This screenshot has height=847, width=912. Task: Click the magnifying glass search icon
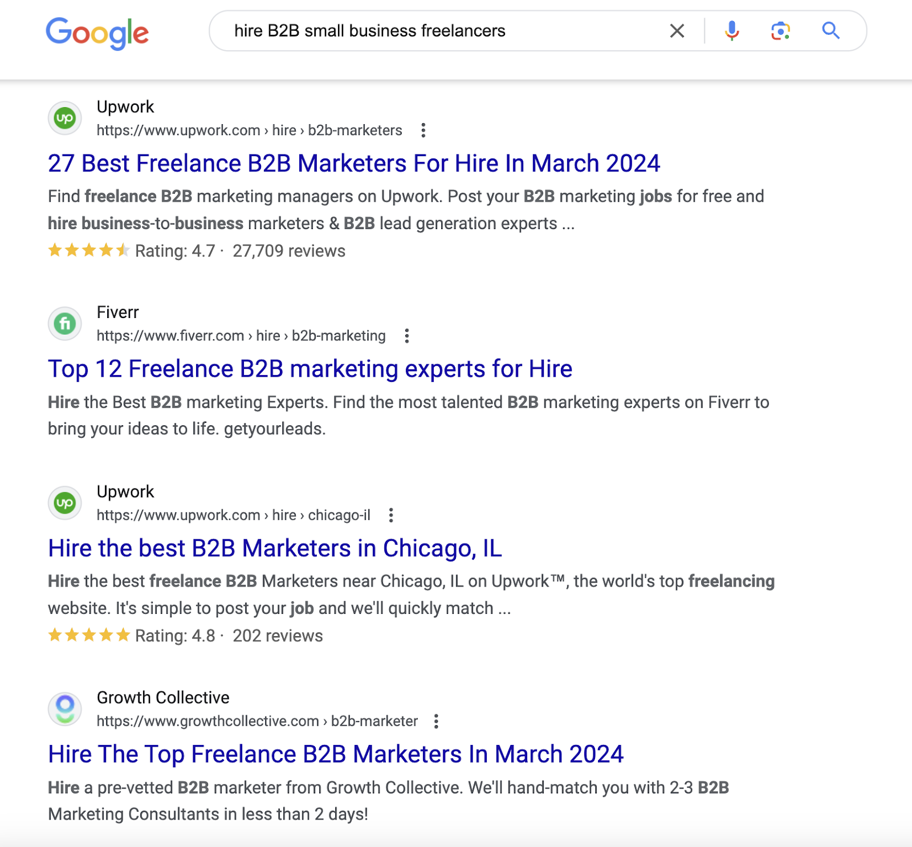tap(830, 31)
